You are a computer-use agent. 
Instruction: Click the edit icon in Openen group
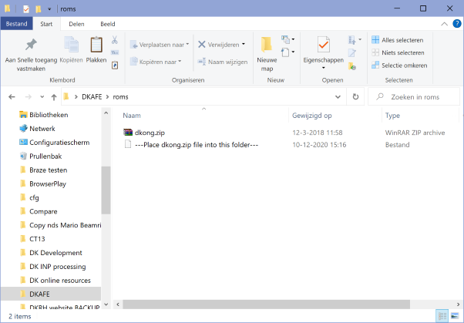click(x=351, y=53)
